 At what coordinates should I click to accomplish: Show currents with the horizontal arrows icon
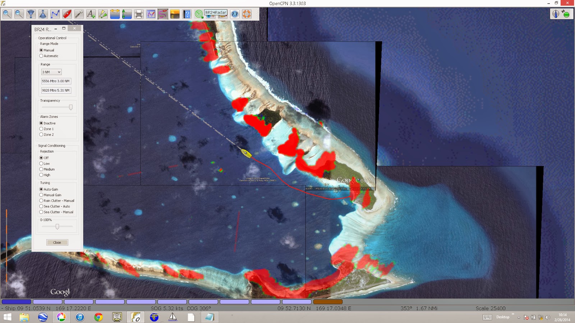[115, 14]
